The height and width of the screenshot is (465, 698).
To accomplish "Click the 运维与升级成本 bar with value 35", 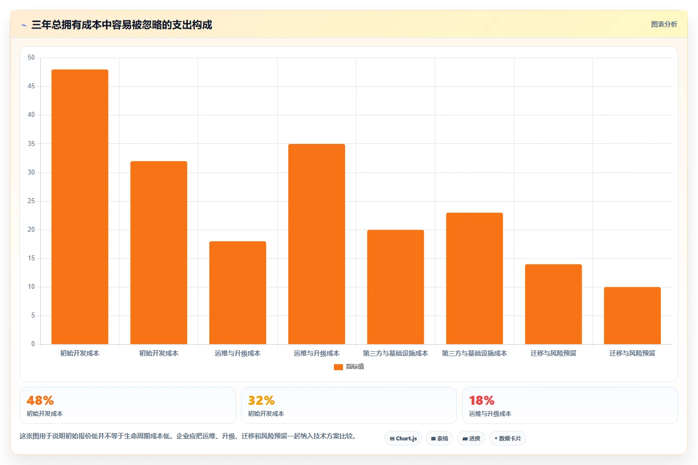I will point(316,244).
